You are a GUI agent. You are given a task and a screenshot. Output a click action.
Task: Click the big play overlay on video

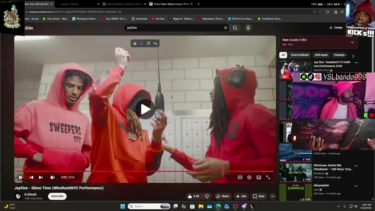[146, 109]
